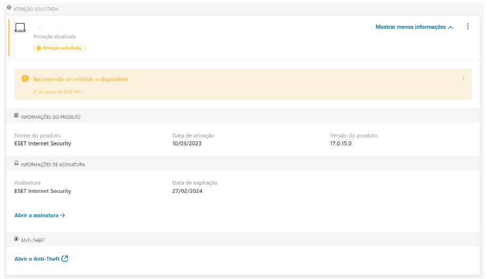487x279 pixels.
Task: Click the info icon beside Atenção Solicitada header
Action: [x=9, y=8]
